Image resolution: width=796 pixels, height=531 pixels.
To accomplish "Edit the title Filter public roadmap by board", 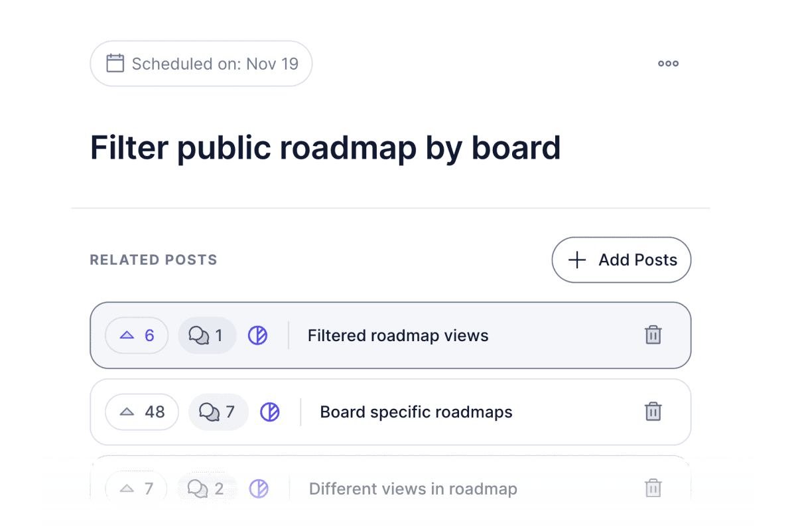I will (x=326, y=147).
